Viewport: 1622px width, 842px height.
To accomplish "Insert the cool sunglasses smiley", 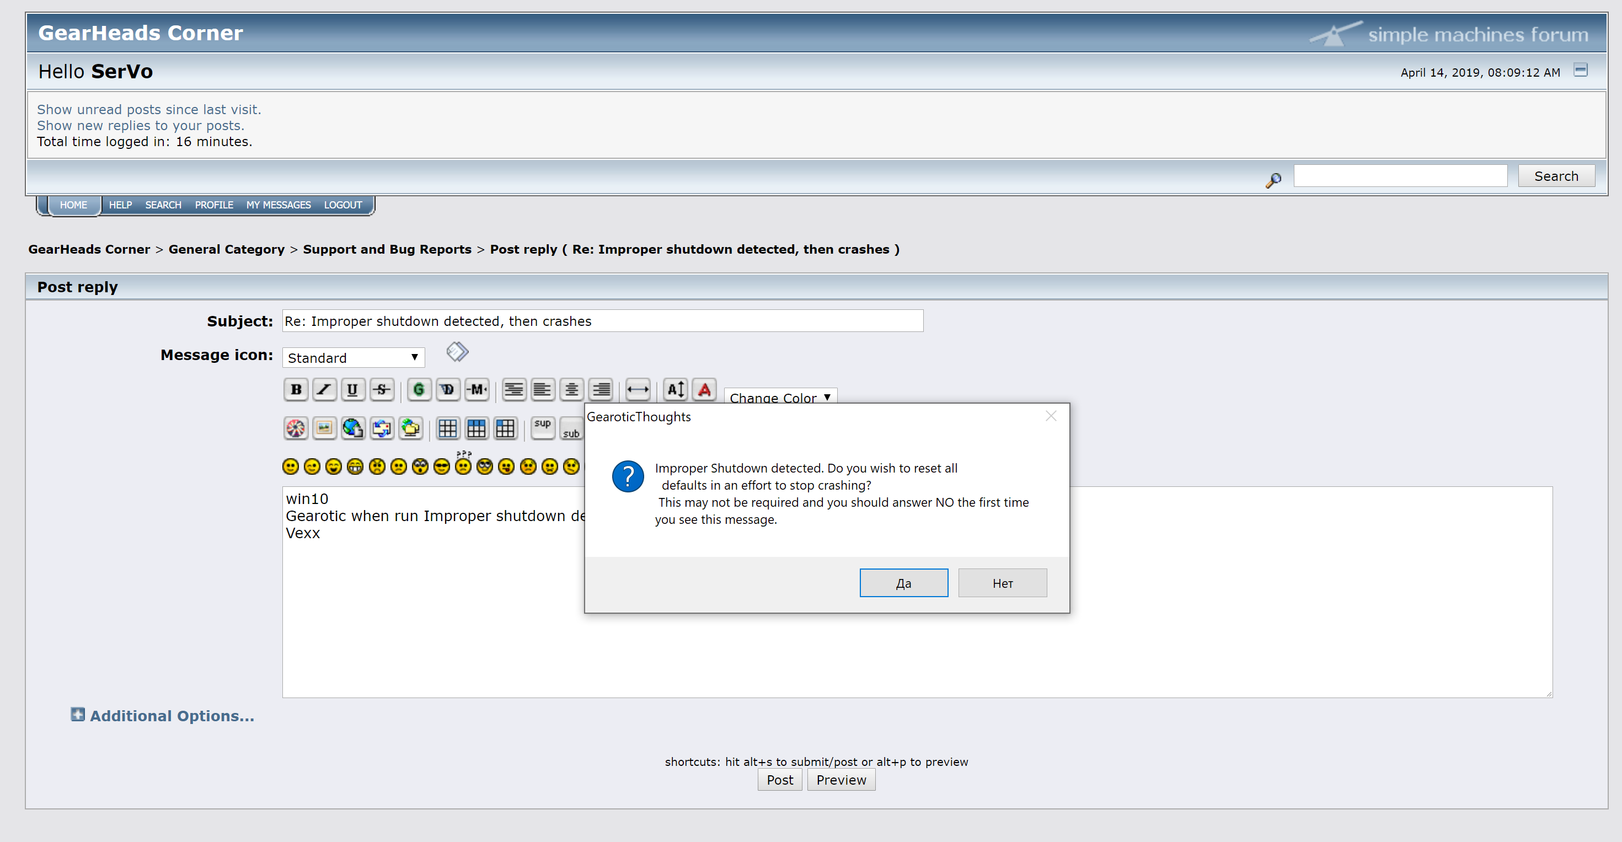I will (x=441, y=466).
